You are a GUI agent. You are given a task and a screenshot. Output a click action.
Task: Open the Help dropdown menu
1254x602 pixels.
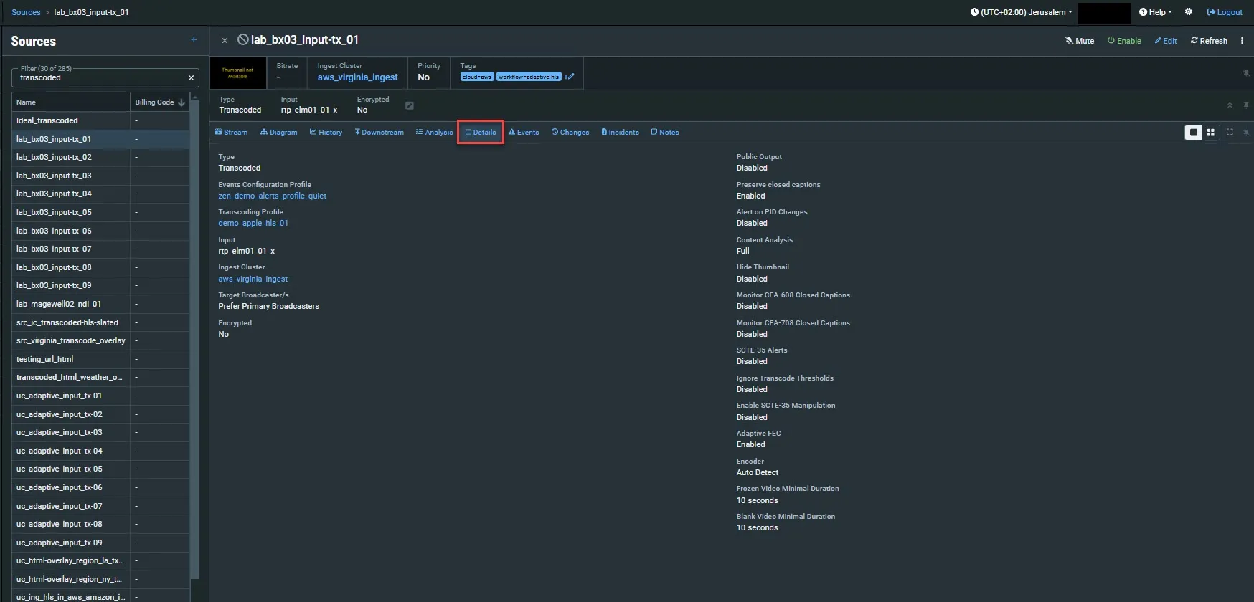[x=1156, y=12]
